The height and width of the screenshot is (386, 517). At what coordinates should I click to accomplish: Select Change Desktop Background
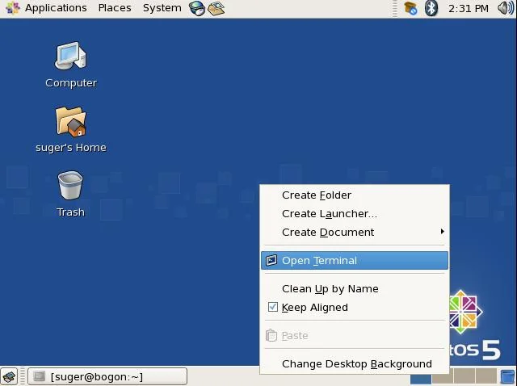355,363
